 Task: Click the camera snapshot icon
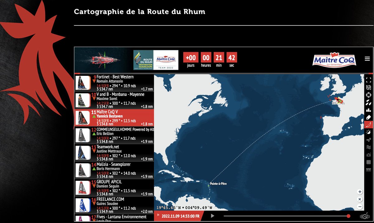coord(368,155)
